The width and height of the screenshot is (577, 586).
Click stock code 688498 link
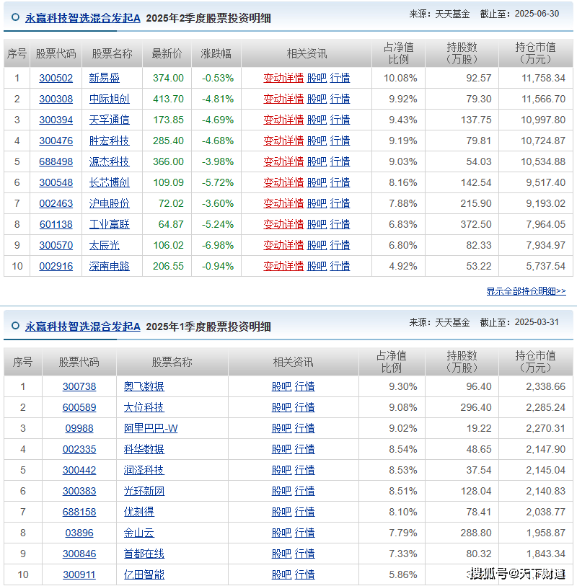click(x=56, y=161)
